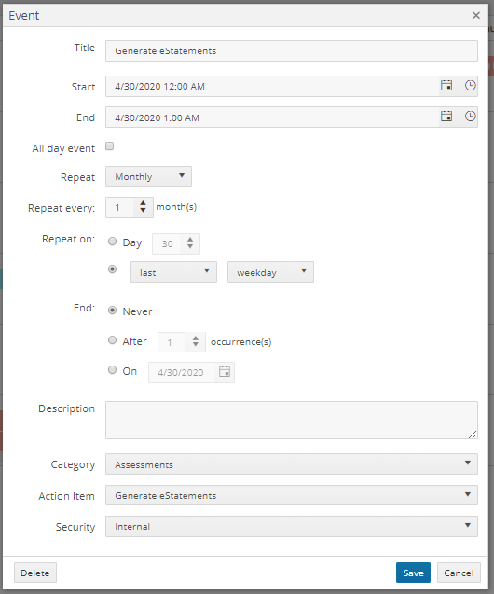Open the Category Assessments dropdown
494x594 pixels.
pos(292,464)
